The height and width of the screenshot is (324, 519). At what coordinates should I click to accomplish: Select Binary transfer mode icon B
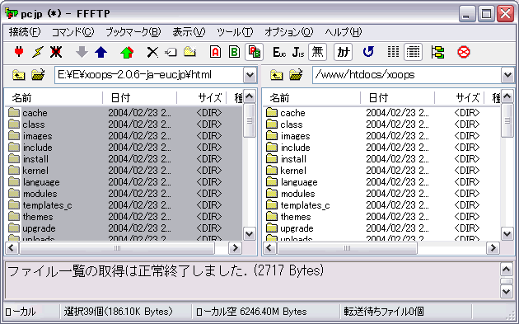pos(234,52)
